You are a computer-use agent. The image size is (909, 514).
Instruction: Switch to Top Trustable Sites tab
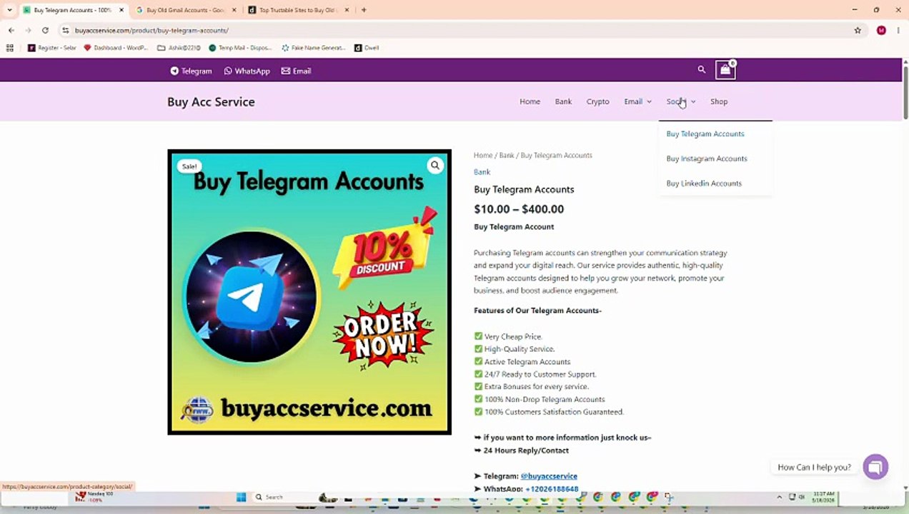click(297, 10)
